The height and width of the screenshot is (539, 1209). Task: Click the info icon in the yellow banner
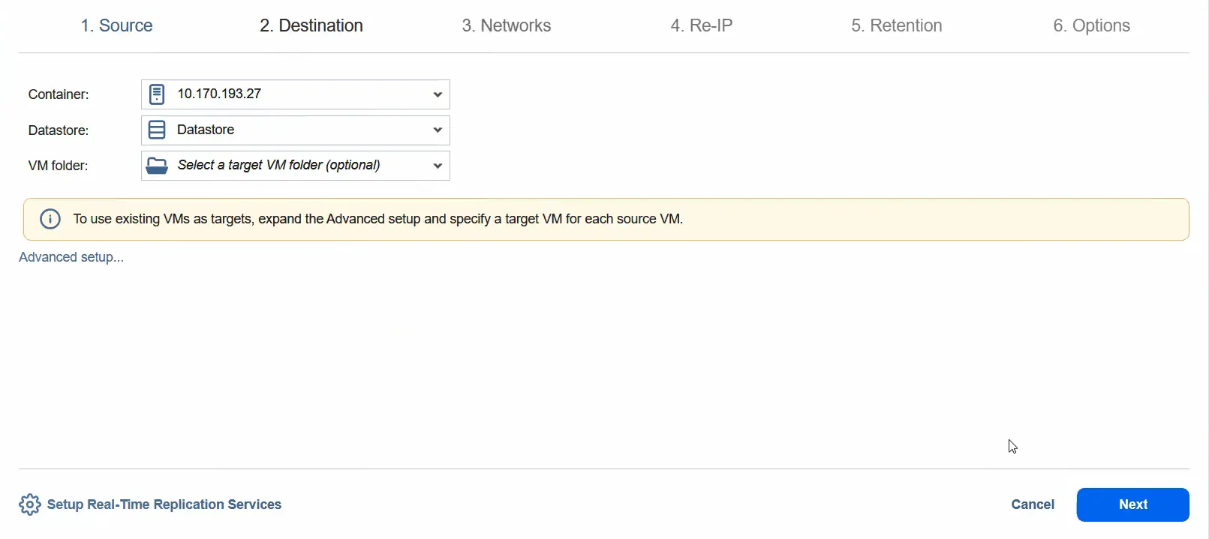50,219
